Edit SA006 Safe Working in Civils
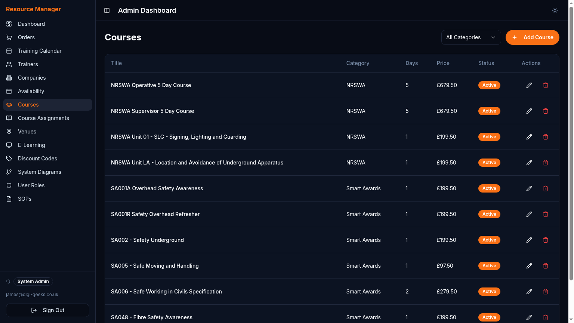This screenshot has height=323, width=574. coord(529,292)
